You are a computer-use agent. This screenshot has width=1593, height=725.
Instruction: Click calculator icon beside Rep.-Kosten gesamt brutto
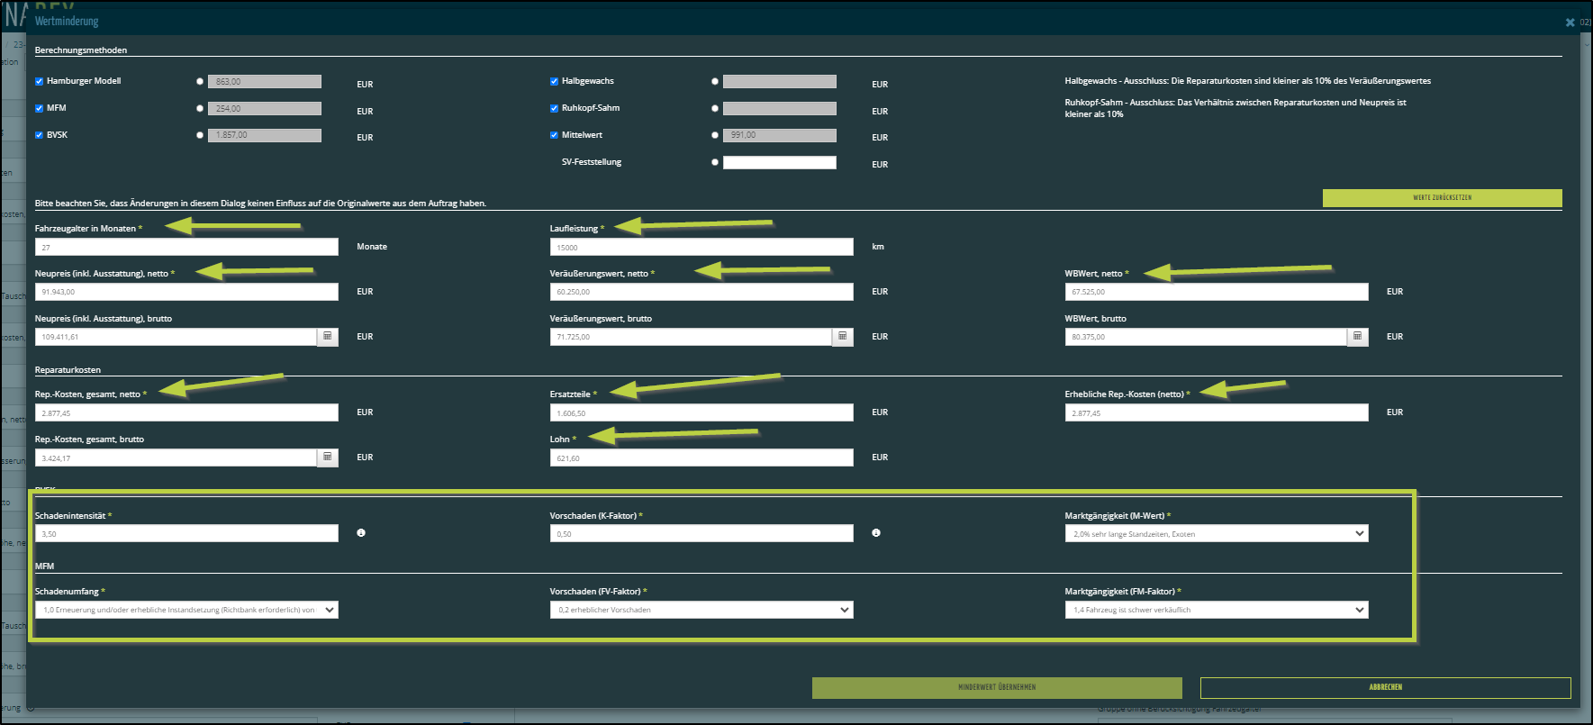pyautogui.click(x=328, y=458)
